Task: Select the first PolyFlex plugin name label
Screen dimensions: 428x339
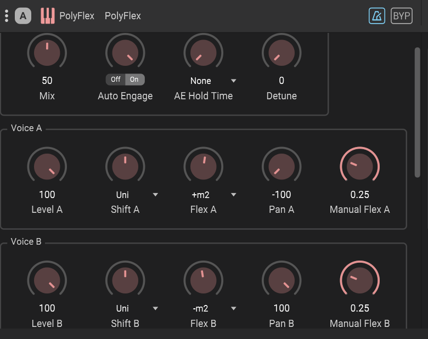Action: click(x=77, y=16)
